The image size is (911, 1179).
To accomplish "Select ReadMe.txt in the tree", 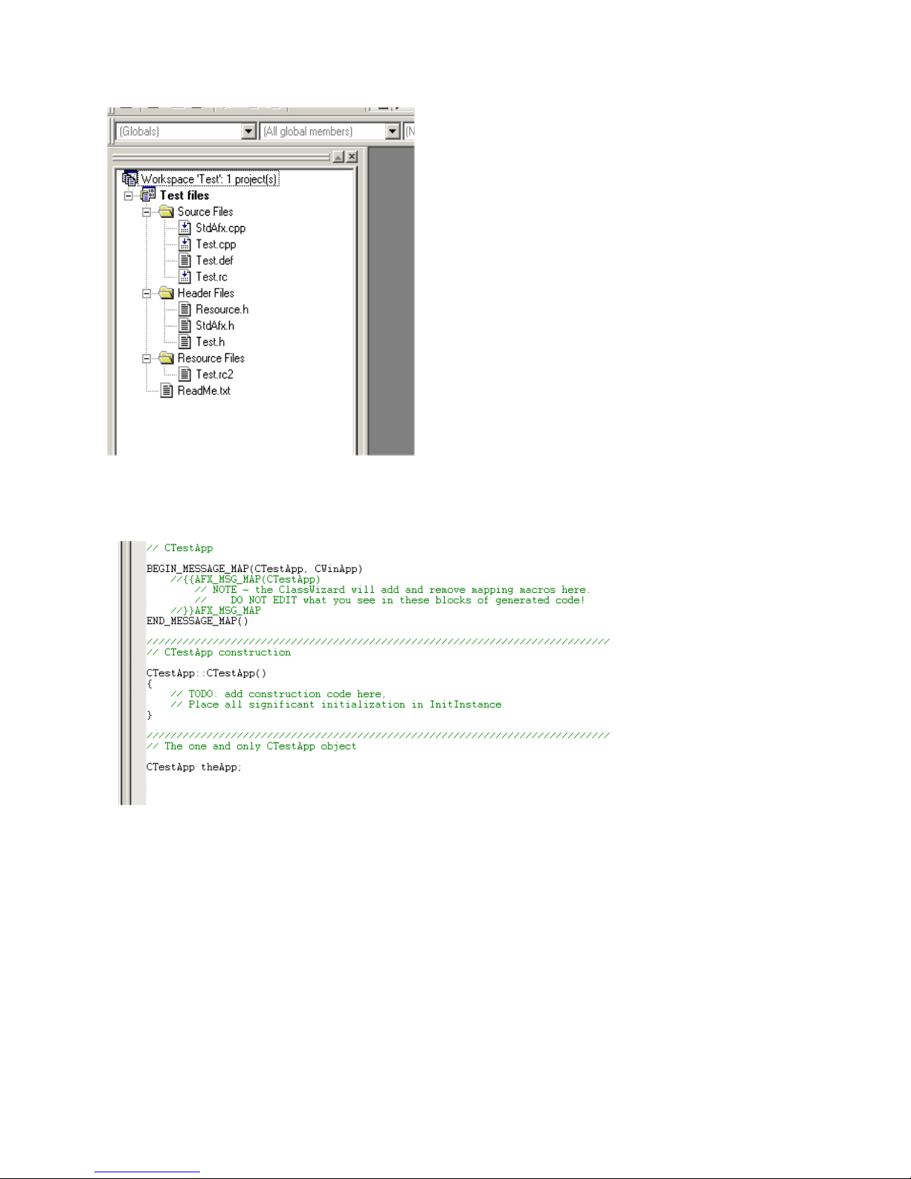I will coord(204,391).
